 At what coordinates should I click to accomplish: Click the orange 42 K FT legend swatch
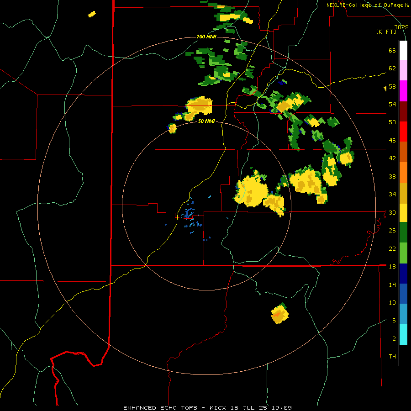pyautogui.click(x=403, y=173)
